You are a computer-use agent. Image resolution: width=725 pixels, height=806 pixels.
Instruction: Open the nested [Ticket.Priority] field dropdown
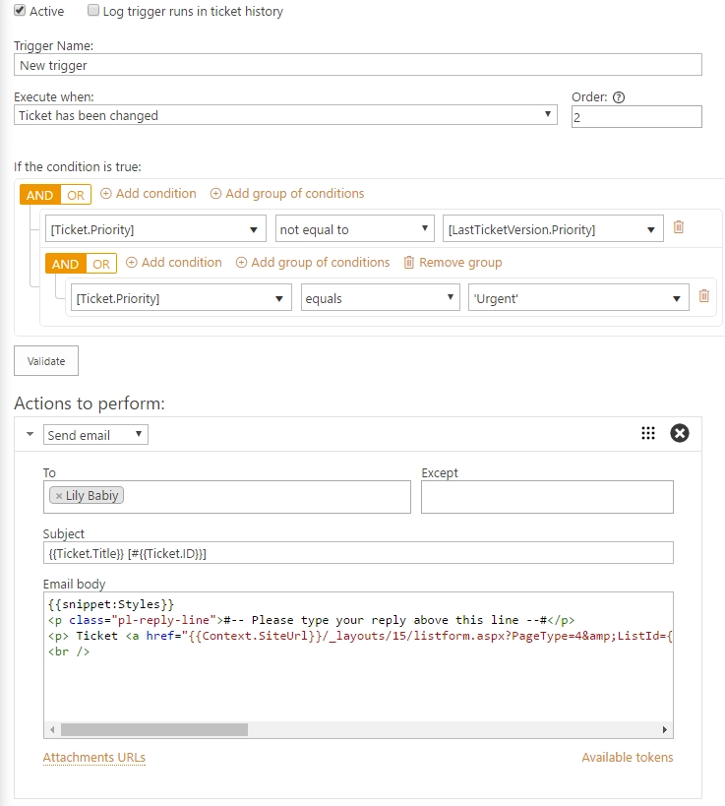[181, 297]
